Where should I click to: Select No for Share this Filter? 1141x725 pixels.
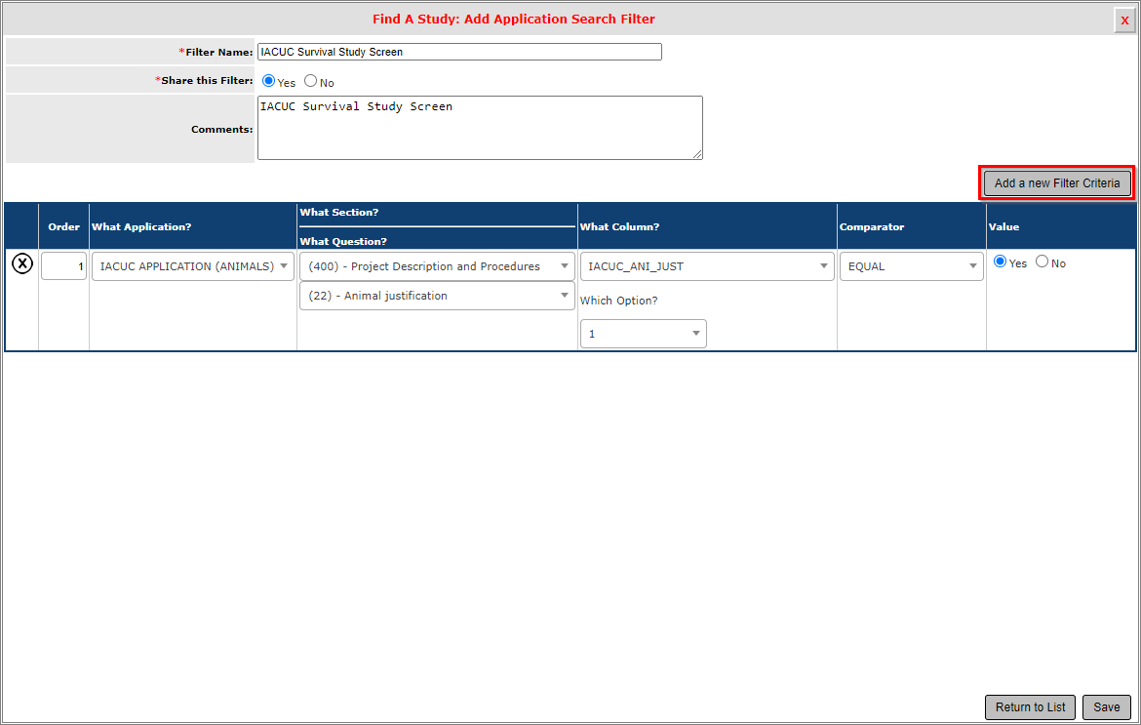[311, 81]
